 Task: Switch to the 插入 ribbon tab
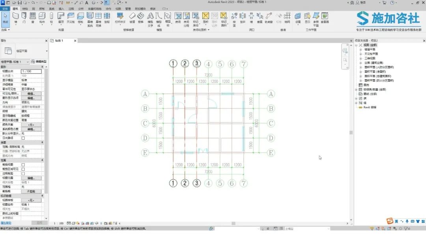[x=62, y=9]
